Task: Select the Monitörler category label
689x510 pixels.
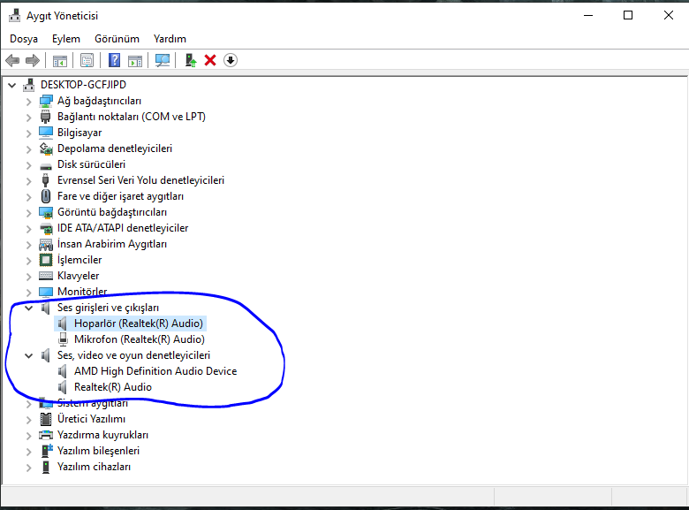Action: (x=82, y=292)
